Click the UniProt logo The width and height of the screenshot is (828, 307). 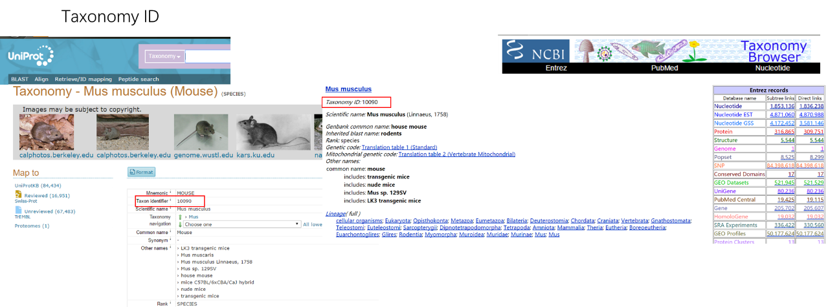tap(31, 56)
